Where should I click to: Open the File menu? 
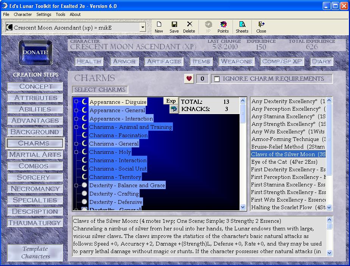(6, 14)
